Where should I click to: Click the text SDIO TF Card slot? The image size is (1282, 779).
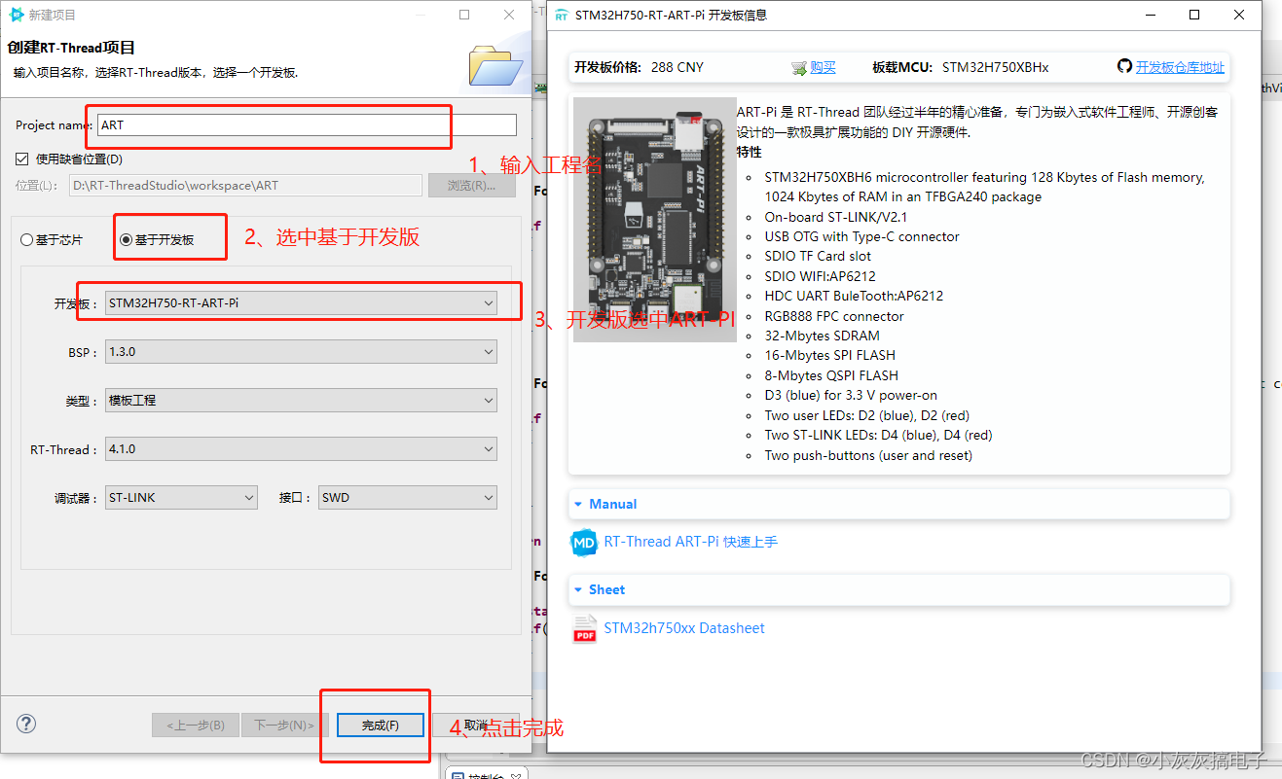click(x=818, y=257)
